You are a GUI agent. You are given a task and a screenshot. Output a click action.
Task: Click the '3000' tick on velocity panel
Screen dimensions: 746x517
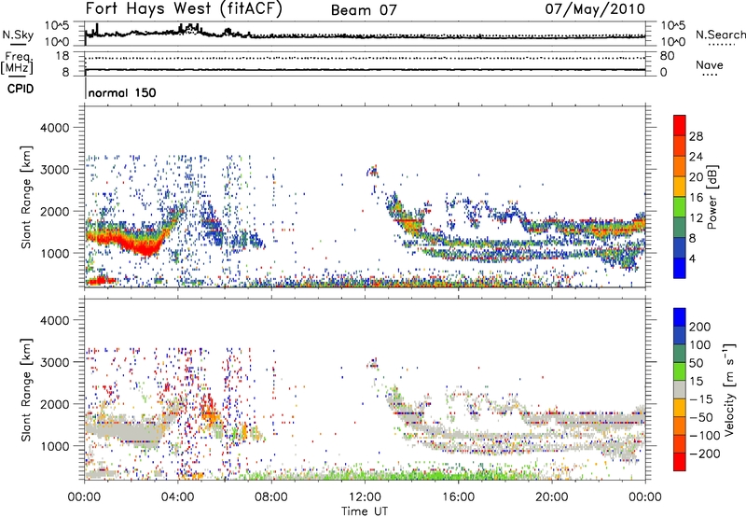click(x=55, y=362)
